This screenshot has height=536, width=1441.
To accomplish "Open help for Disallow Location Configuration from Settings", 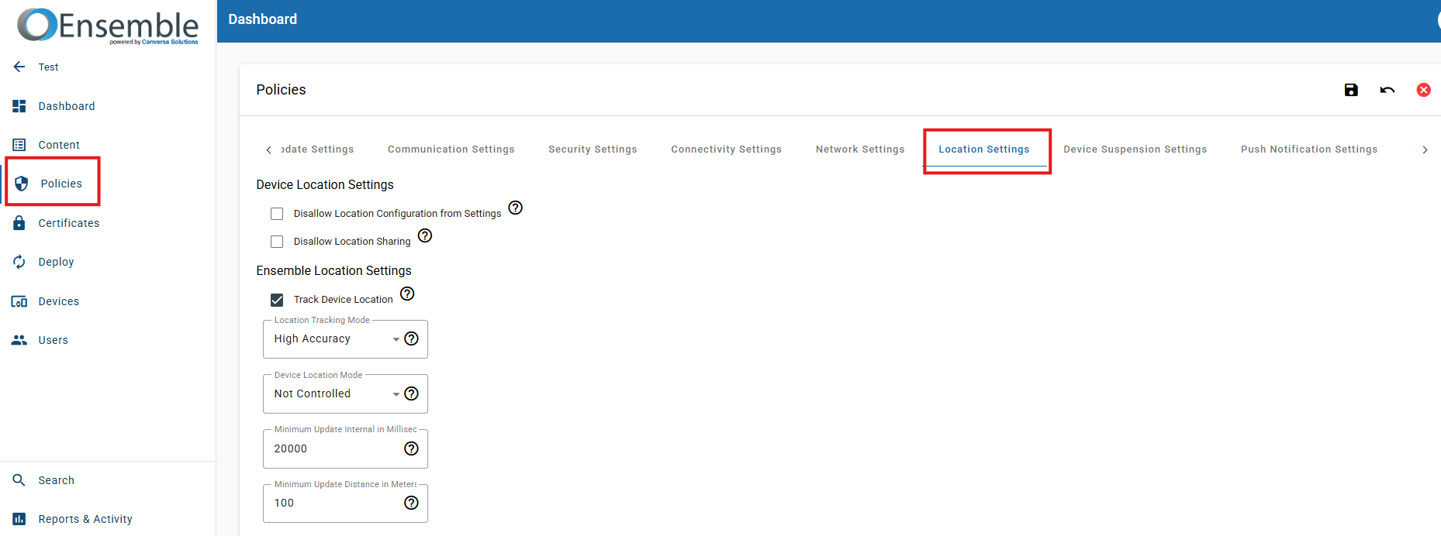I will pos(516,208).
